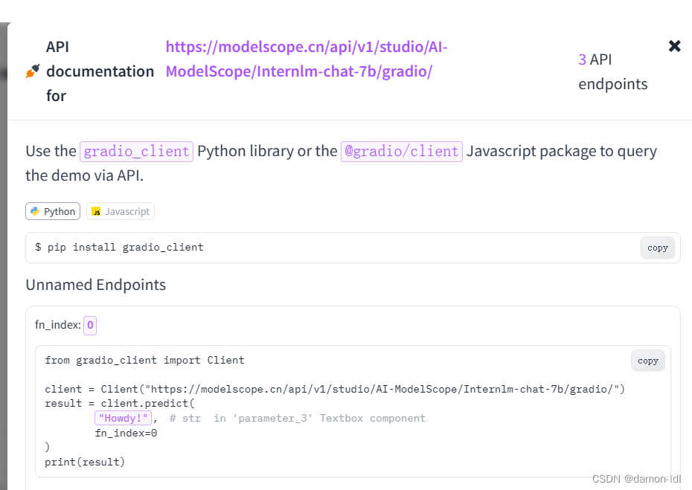692x490 pixels.
Task: Click the "Howdy!" parameter value
Action: [123, 418]
